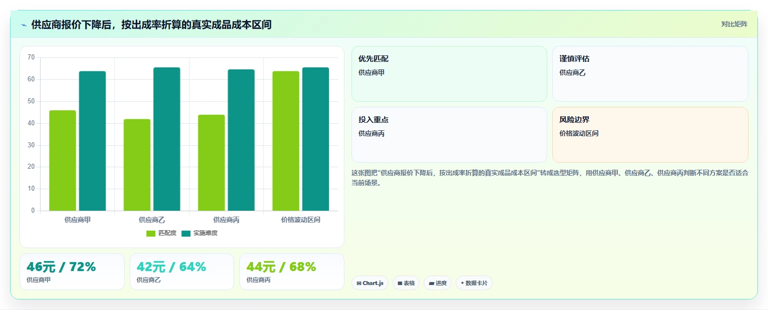Click the description paragraph starting 这张图把
This screenshot has width=768, height=310.
[x=550, y=178]
